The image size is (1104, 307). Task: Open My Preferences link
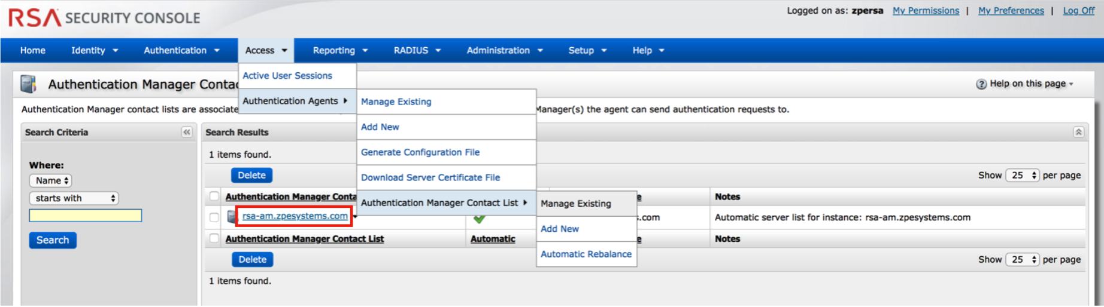[1011, 11]
